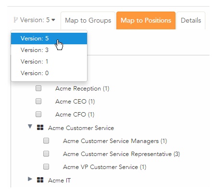Check Acme Customer Service Representative checkbox
The width and height of the screenshot is (214, 195).
click(x=46, y=154)
